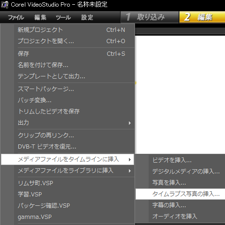Viewport: 225px width, 225px height.
Task: Select 字幕の挿入… in submenu
Action: [x=180, y=205]
